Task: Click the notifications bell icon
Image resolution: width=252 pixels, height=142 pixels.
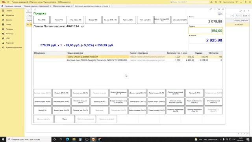Action: [x=211, y=2]
